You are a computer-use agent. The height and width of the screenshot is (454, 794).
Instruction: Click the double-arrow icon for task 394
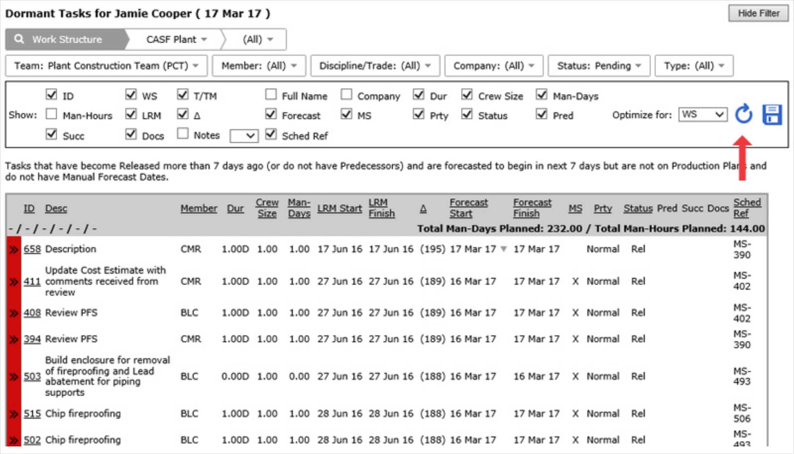click(x=14, y=339)
